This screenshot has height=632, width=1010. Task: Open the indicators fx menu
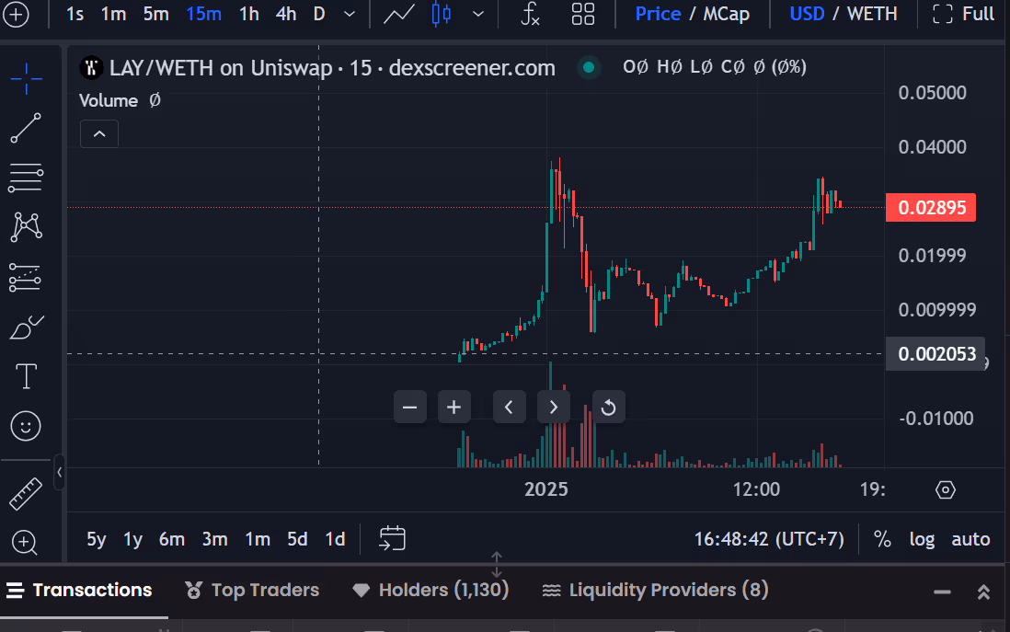(530, 14)
